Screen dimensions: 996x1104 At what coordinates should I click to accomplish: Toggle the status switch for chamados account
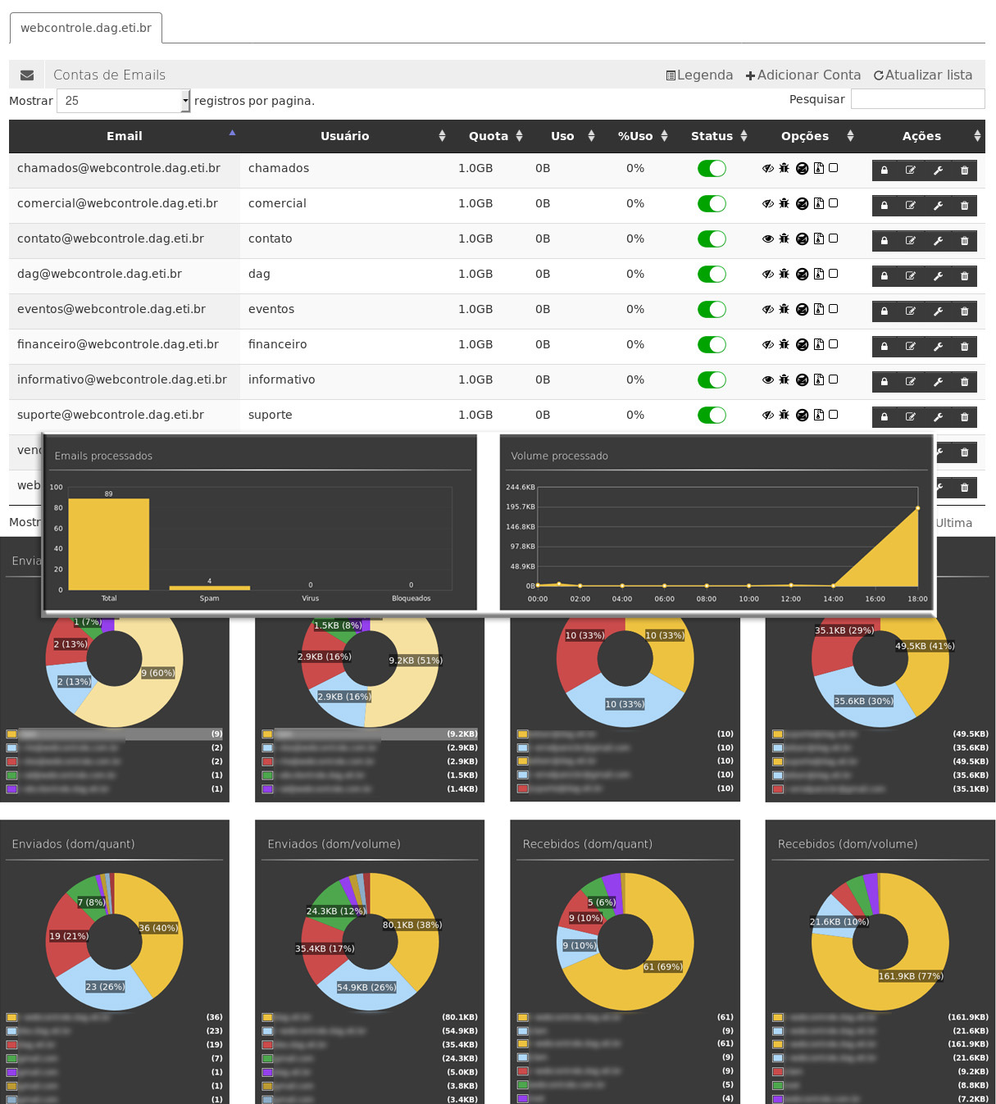(712, 169)
